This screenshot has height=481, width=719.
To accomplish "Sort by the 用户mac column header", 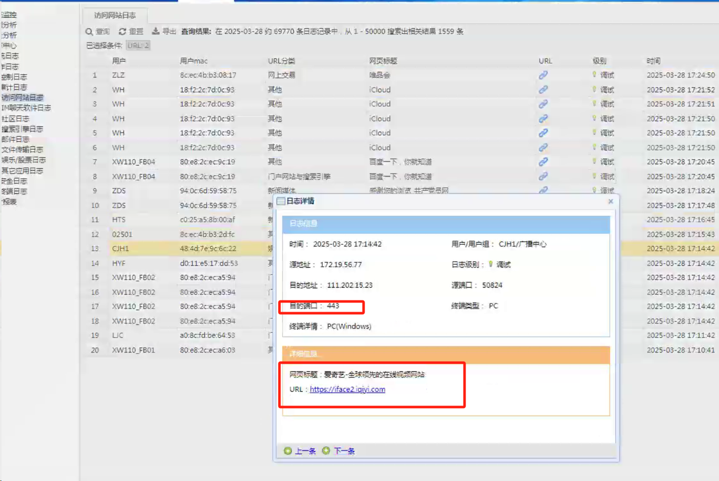I will pos(194,61).
